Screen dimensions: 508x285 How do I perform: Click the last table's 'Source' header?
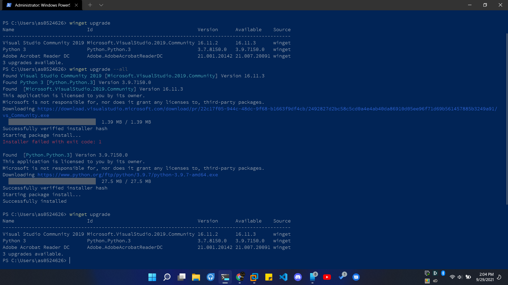tap(282, 221)
